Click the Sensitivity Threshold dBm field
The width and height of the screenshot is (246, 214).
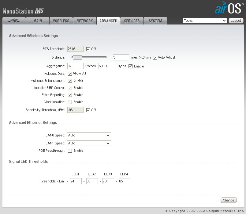click(x=75, y=110)
